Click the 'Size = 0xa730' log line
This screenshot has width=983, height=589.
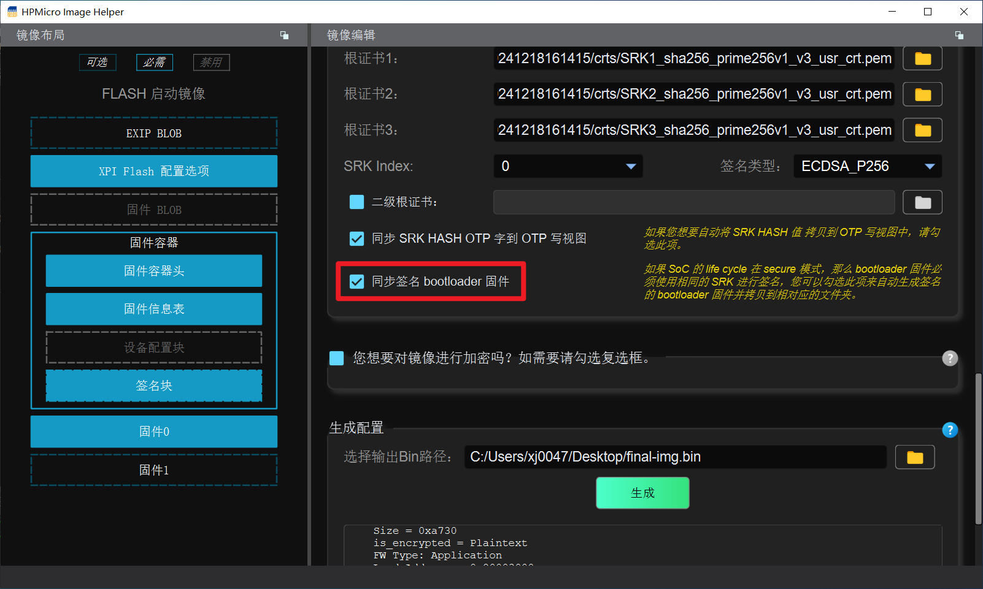[415, 531]
